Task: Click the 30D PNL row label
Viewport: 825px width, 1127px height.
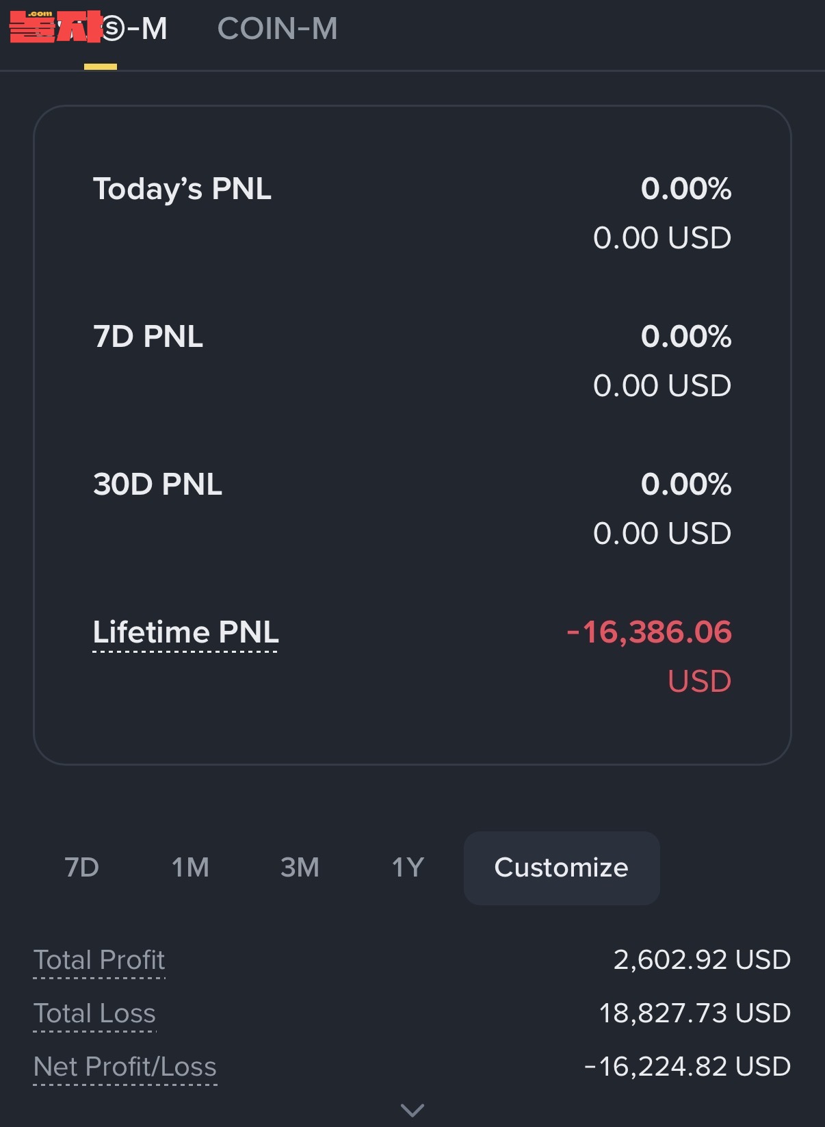Action: tap(157, 484)
